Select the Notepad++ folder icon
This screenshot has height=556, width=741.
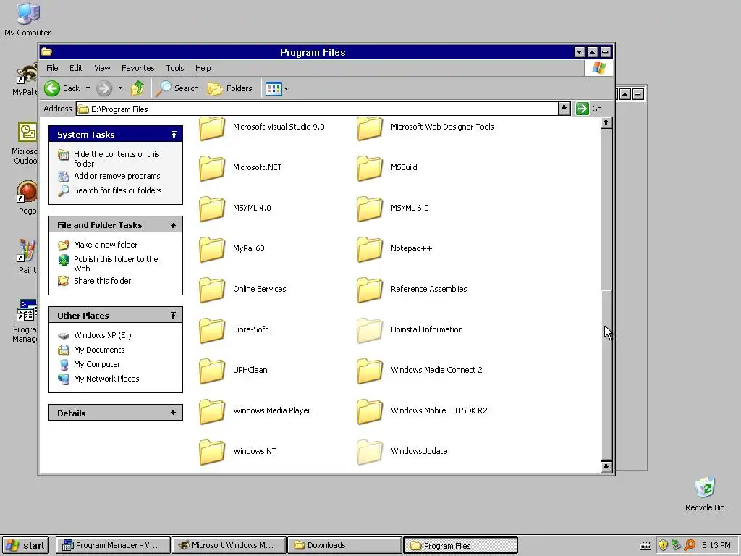pyautogui.click(x=370, y=249)
